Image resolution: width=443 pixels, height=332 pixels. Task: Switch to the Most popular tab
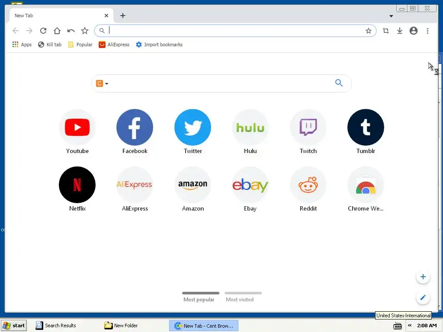[x=200, y=297]
